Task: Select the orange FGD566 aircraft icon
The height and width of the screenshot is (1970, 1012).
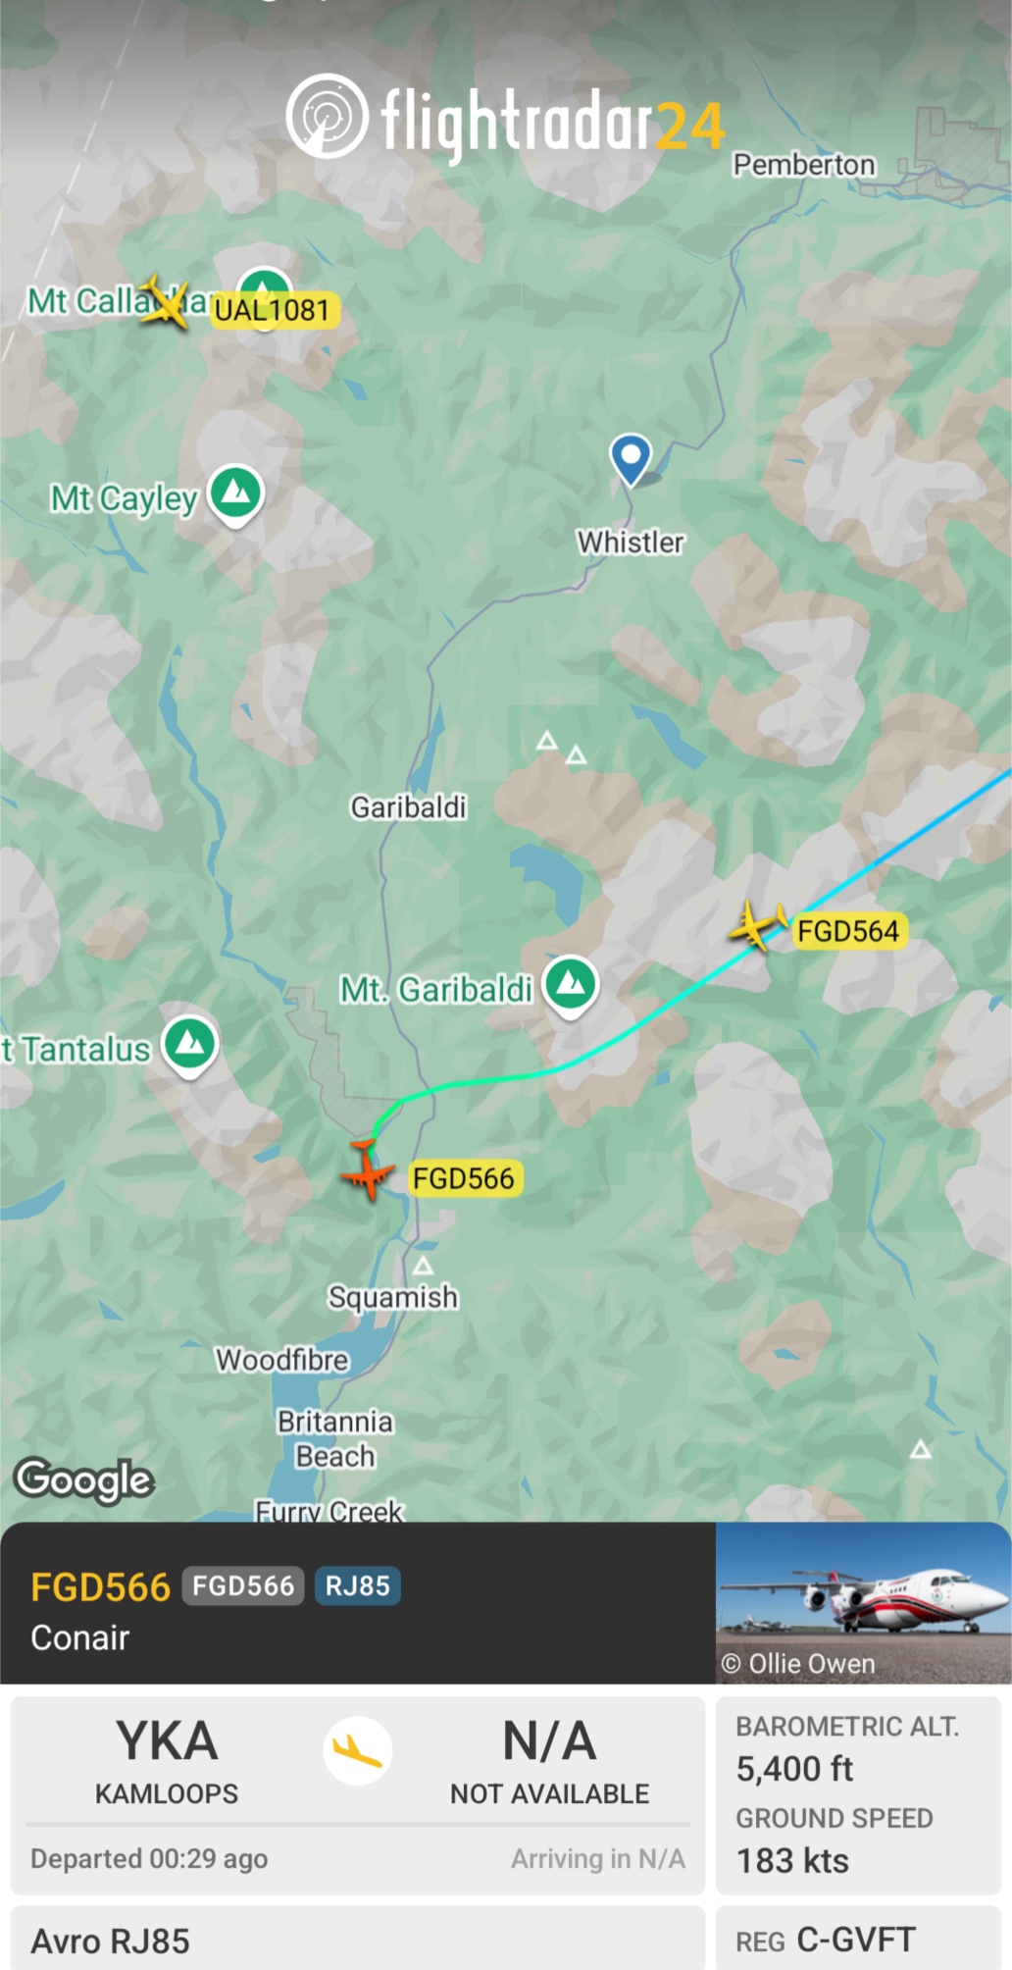Action: coord(368,1169)
